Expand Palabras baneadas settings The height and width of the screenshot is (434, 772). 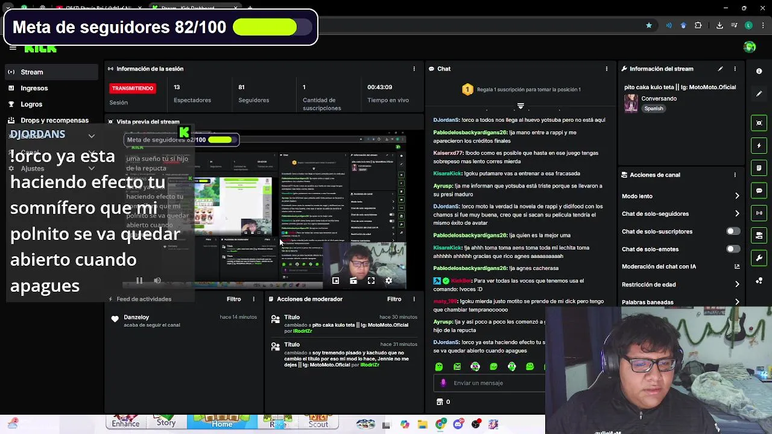click(737, 302)
